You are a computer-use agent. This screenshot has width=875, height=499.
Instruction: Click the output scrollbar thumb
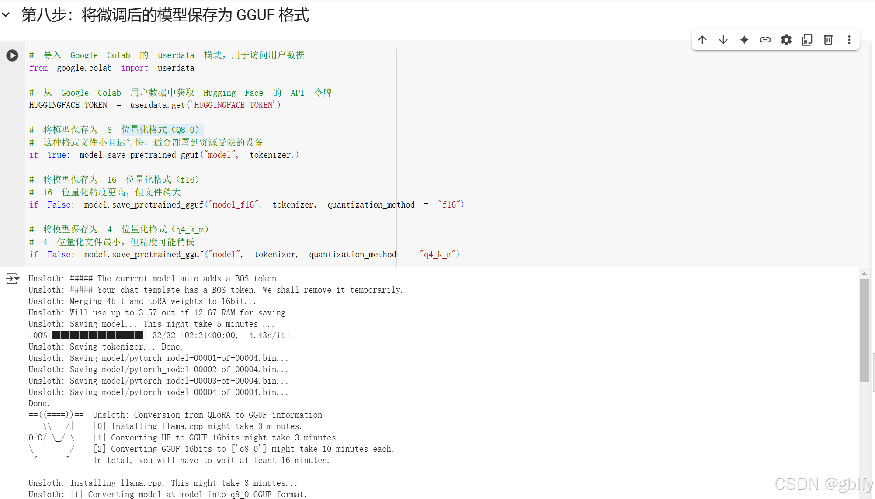[864, 330]
